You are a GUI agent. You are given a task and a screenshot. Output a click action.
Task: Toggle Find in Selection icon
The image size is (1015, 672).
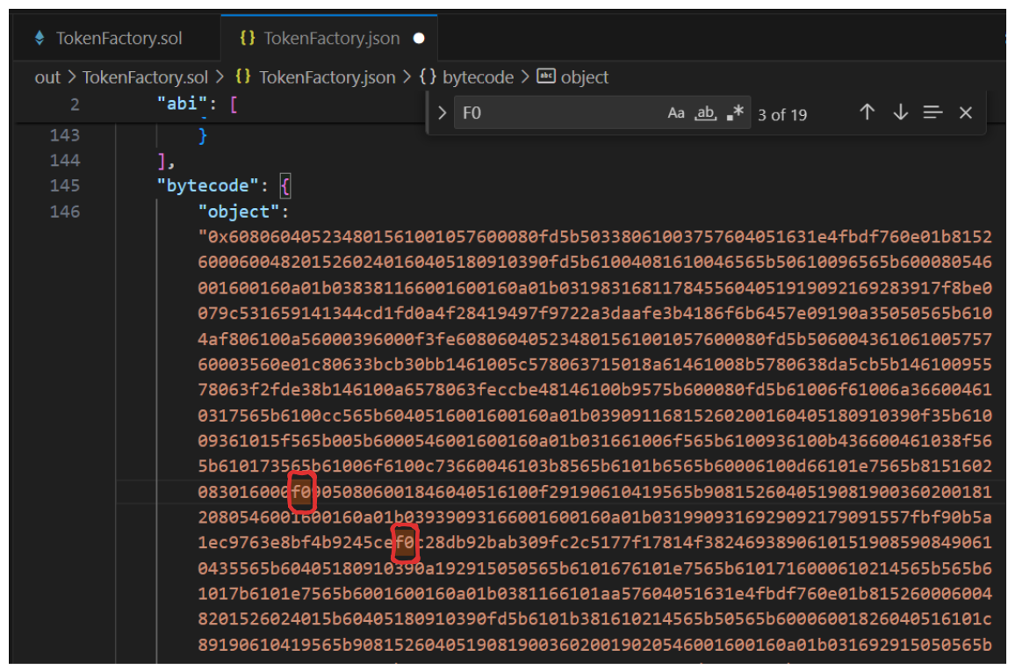tap(932, 112)
